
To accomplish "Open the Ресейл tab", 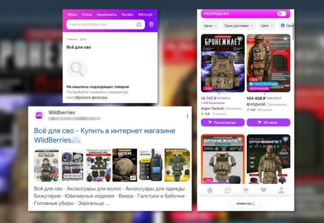I will (x=127, y=15).
